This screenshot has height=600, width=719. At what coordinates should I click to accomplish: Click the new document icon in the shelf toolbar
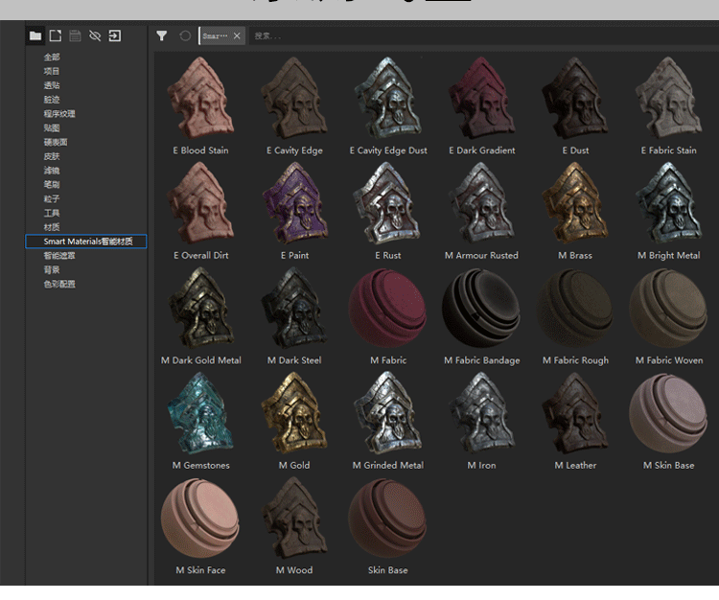[x=56, y=35]
